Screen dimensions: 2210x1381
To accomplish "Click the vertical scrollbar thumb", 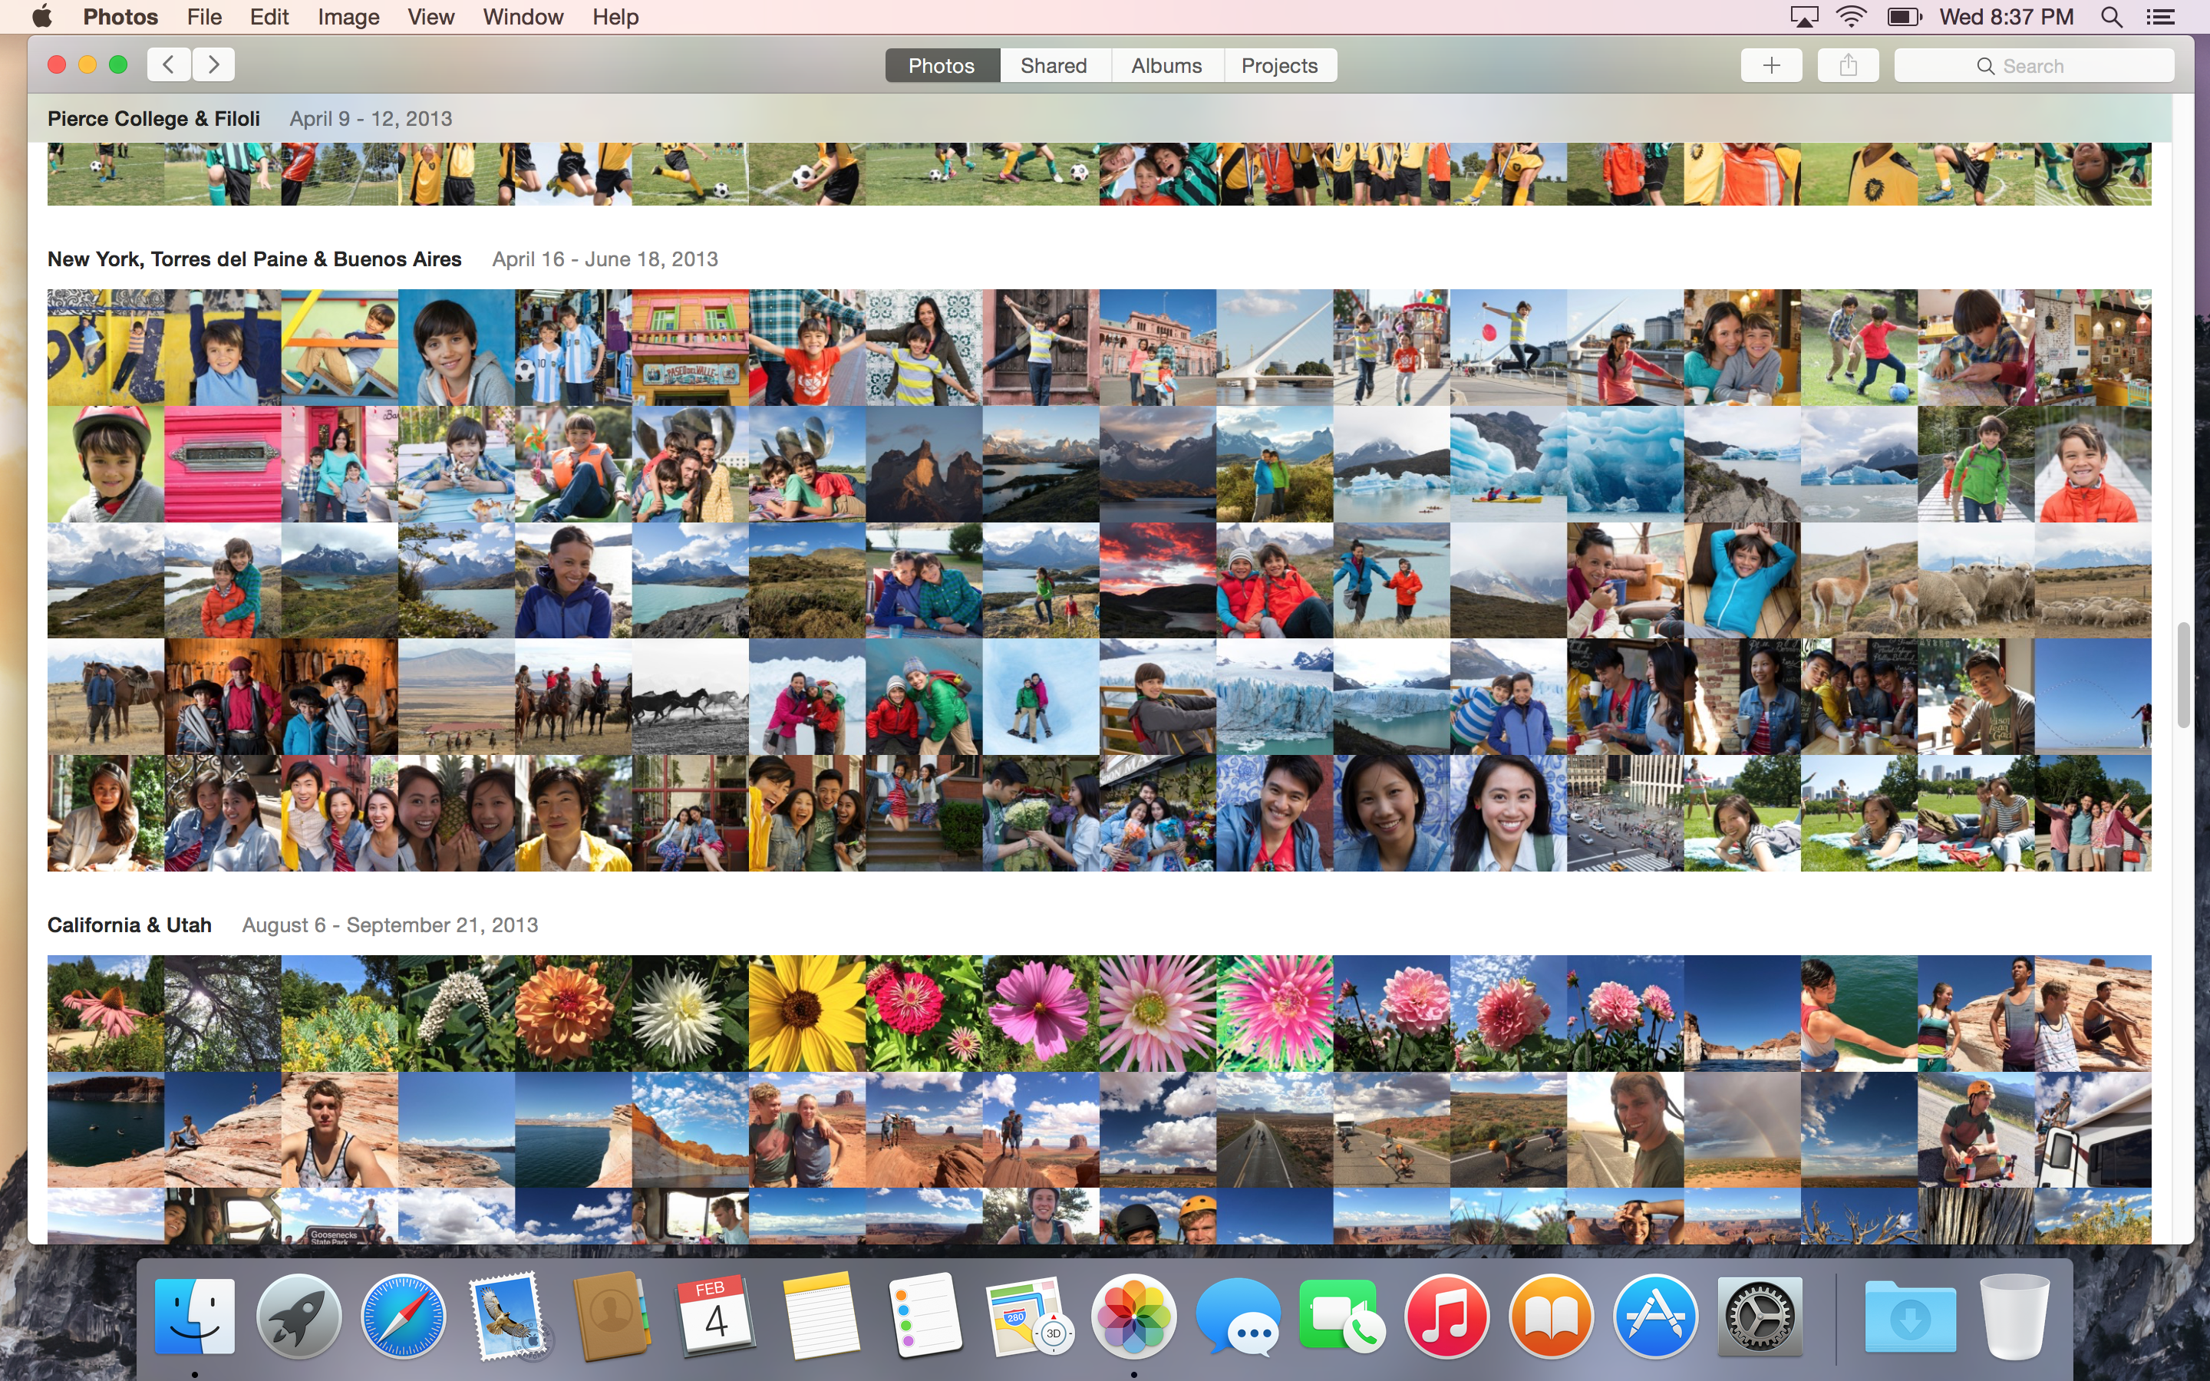I will 2183,676.
